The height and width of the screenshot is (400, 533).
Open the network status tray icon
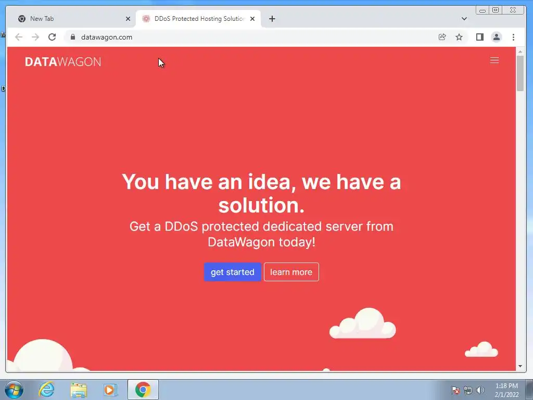coord(468,390)
